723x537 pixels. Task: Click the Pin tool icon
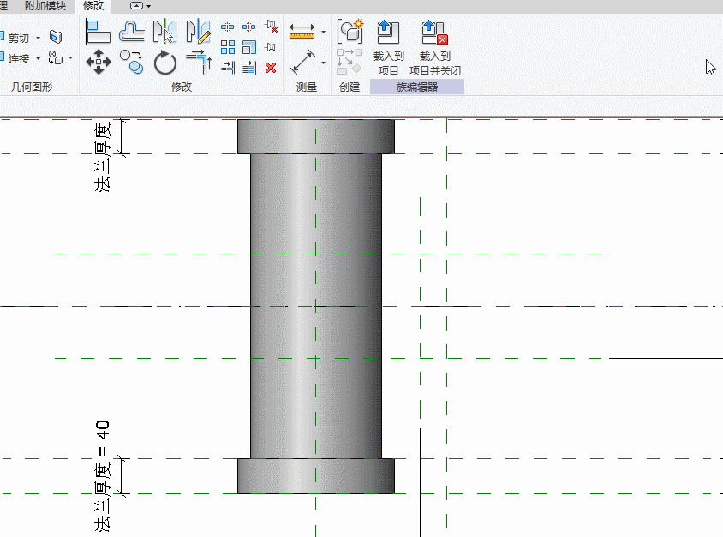[x=271, y=47]
